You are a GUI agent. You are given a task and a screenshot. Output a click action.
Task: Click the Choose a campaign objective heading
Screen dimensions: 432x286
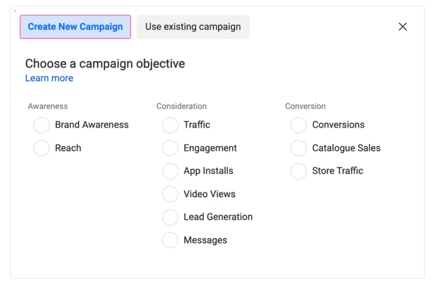105,64
